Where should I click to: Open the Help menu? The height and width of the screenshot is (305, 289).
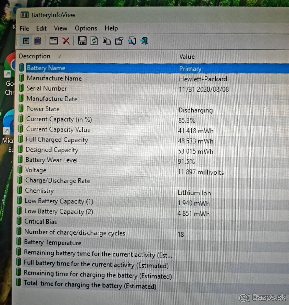111,28
